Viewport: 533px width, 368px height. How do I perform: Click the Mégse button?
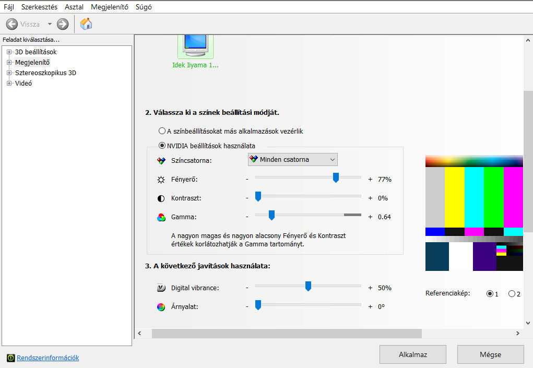point(490,354)
